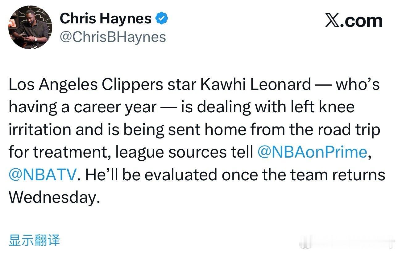This screenshot has width=398, height=253.
Task: Click Chris Haynes' profile avatar photo
Action: pyautogui.click(x=30, y=27)
